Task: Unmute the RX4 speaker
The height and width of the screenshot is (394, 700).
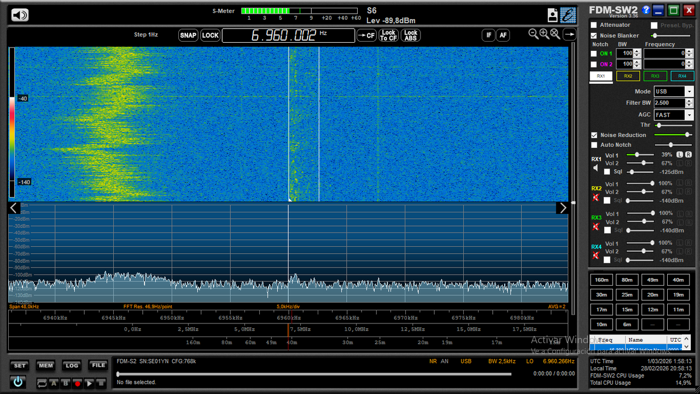Action: point(596,256)
